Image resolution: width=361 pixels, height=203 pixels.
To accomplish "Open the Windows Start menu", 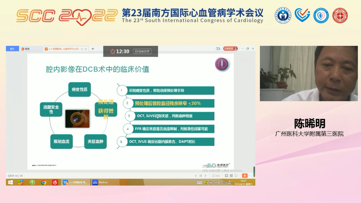I will pyautogui.click(x=10, y=183).
